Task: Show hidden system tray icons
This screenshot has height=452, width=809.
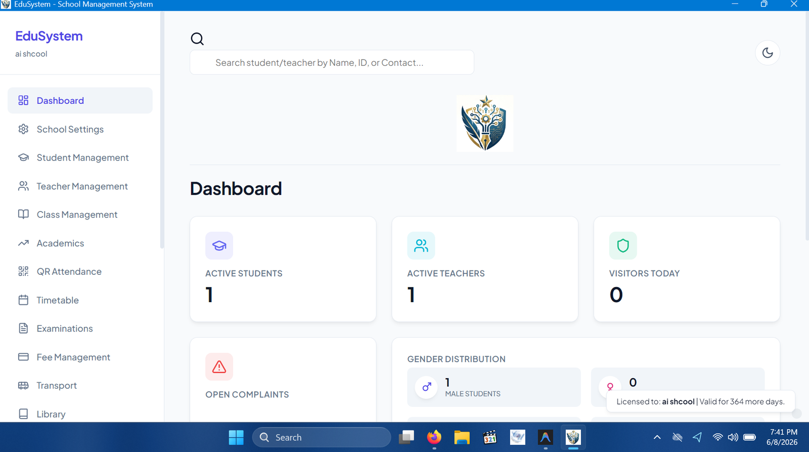Action: (x=657, y=437)
